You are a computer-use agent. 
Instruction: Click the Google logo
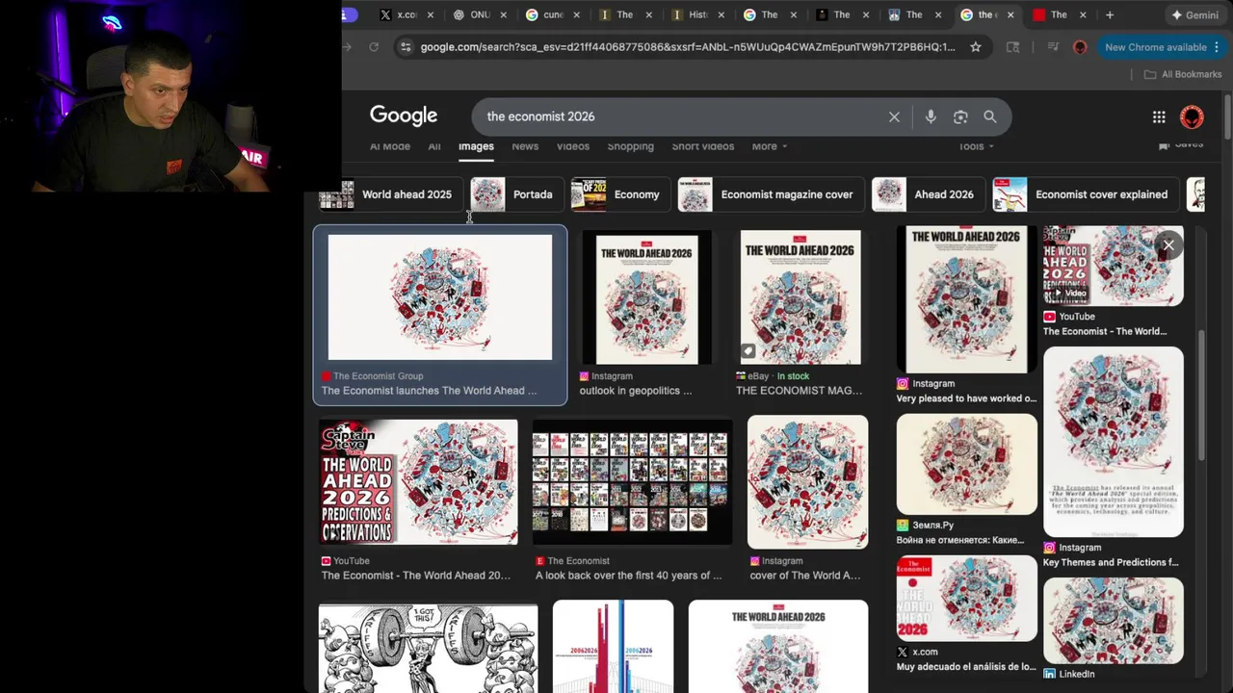click(404, 115)
